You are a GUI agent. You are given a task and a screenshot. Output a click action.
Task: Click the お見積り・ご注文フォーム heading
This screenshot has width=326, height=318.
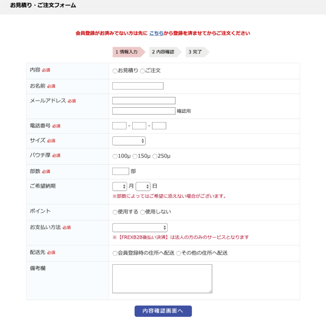pos(43,5)
